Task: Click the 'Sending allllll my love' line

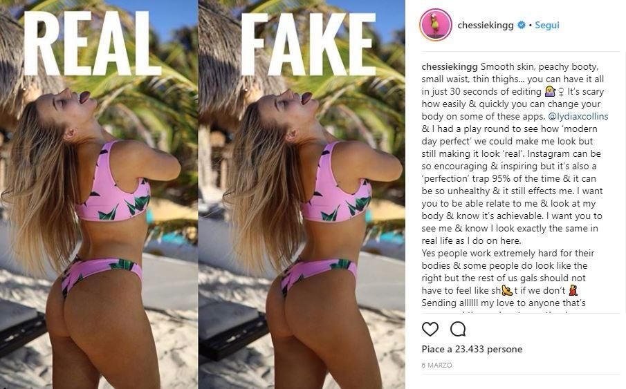Action: [504, 303]
